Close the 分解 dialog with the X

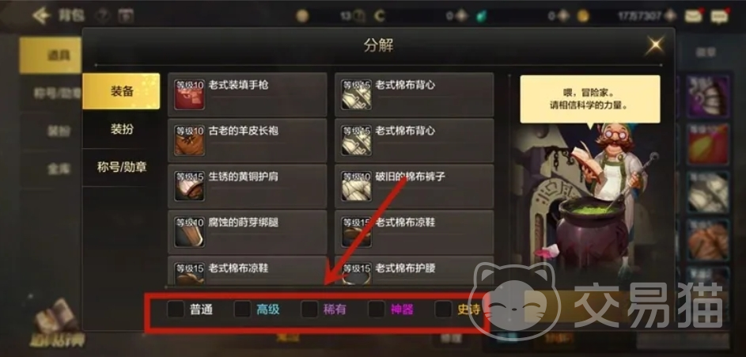coord(655,45)
